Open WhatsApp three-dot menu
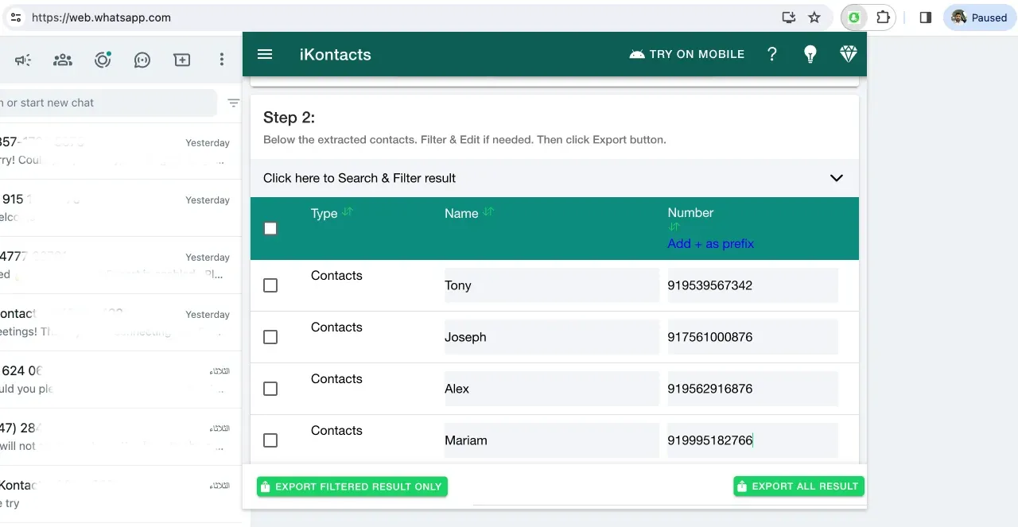Screen dimensions: 1018x527 tap(222, 60)
